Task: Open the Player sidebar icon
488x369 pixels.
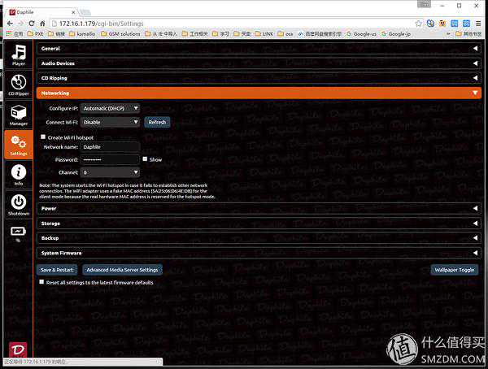Action: (x=18, y=54)
